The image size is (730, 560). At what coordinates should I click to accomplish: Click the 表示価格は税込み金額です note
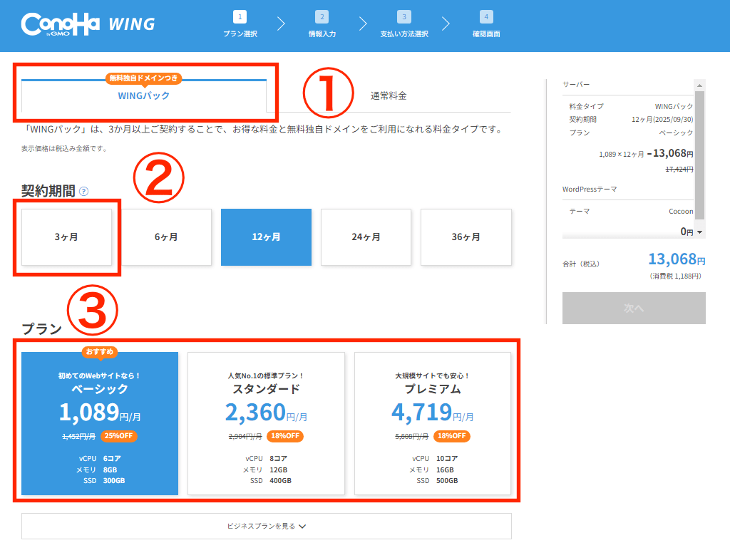point(65,149)
